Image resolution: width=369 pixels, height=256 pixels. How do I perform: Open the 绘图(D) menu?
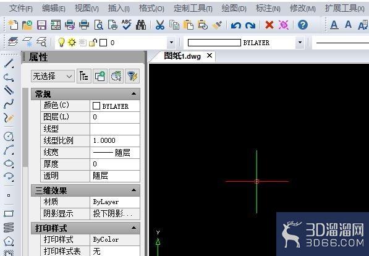point(234,9)
